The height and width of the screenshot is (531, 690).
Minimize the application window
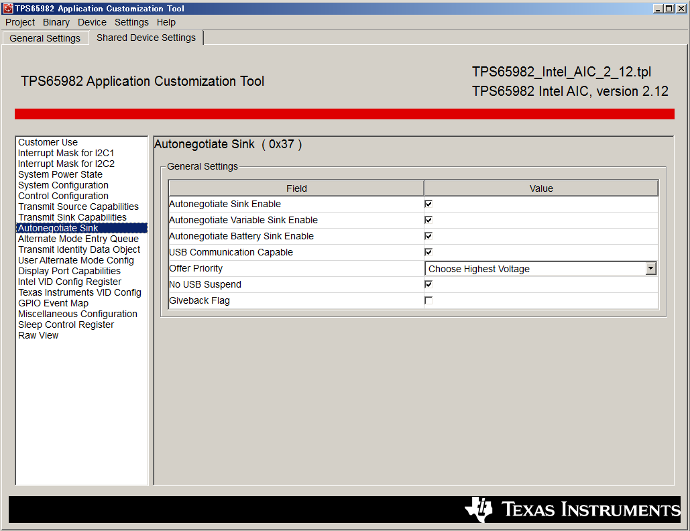658,8
